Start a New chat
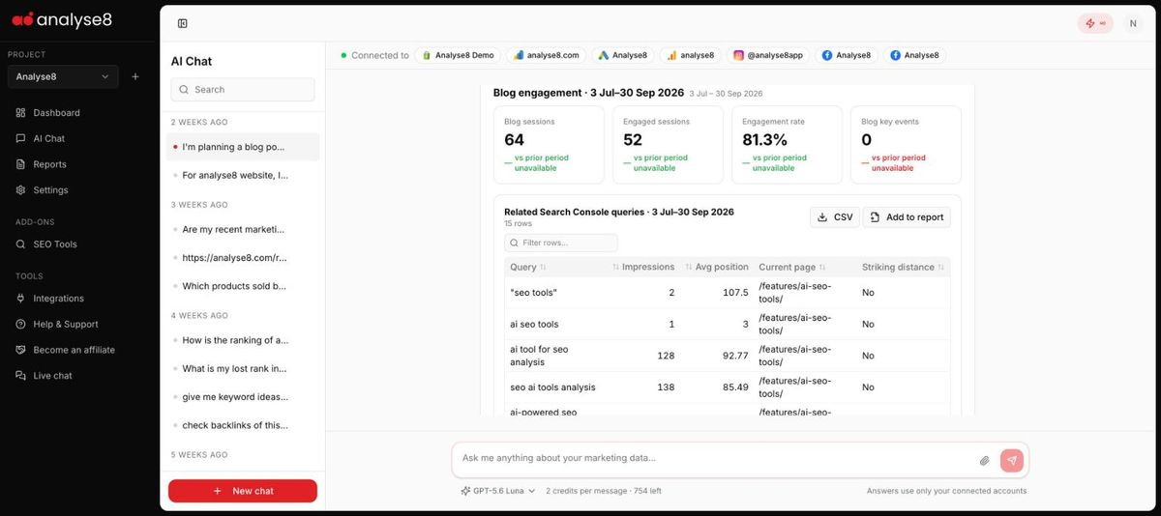 tap(243, 491)
